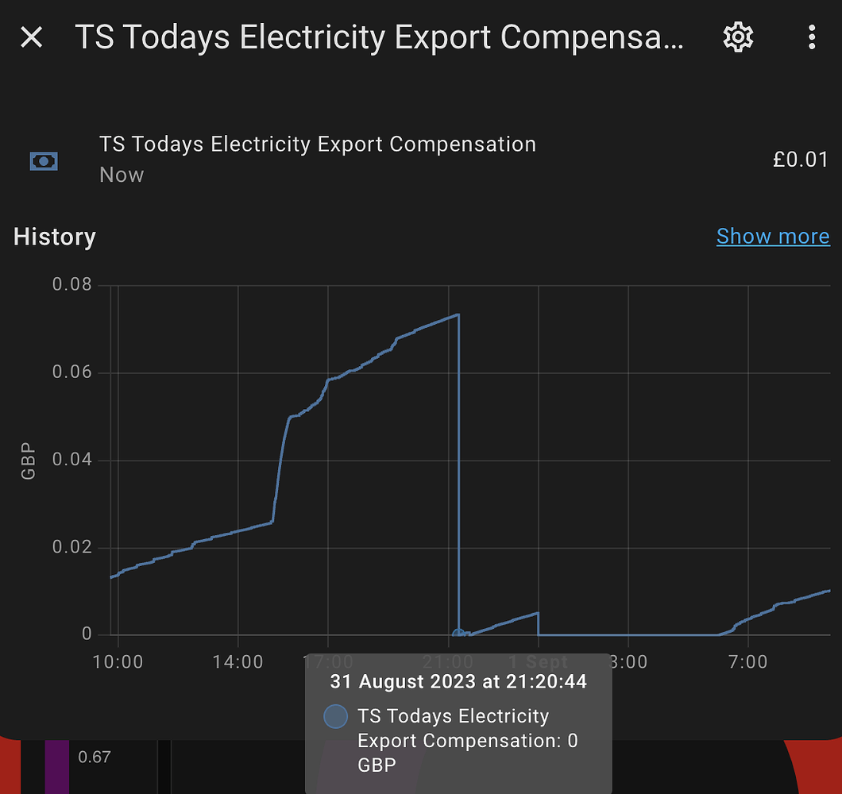
Task: Click the 14:00 label on the time axis
Action: [238, 661]
